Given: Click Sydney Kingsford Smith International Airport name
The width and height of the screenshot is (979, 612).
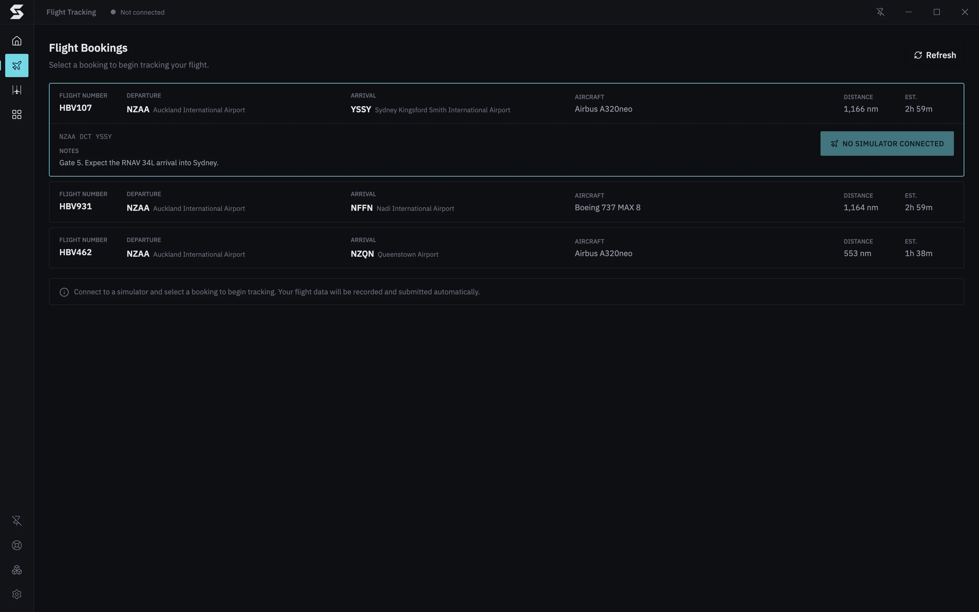Looking at the screenshot, I should click(443, 110).
